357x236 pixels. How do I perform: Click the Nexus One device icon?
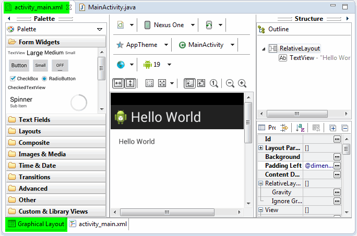coord(147,25)
